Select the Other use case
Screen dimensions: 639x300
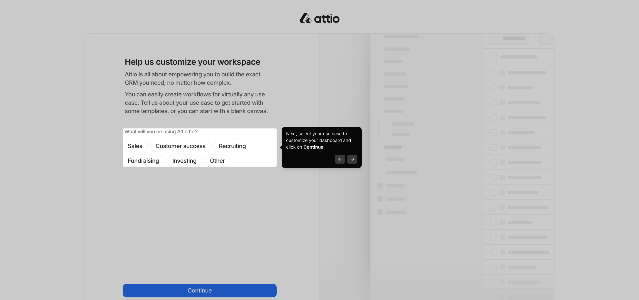(x=217, y=161)
